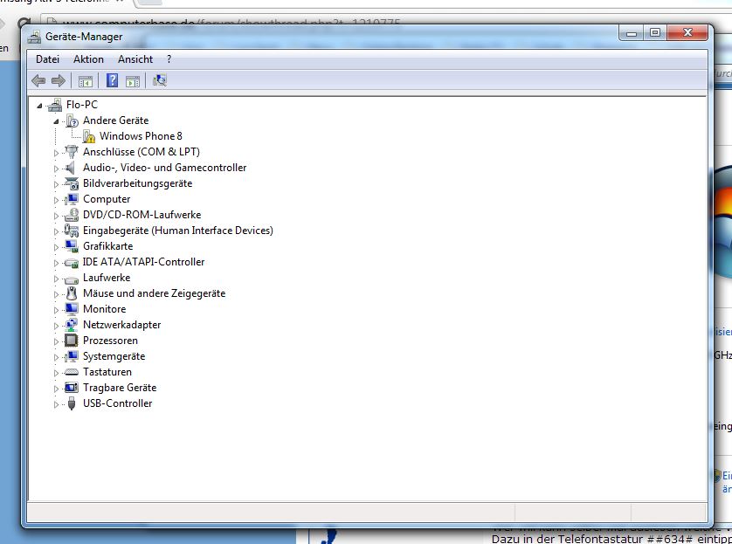Click Scan for hardware changes icon
The image size is (732, 544).
(160, 80)
